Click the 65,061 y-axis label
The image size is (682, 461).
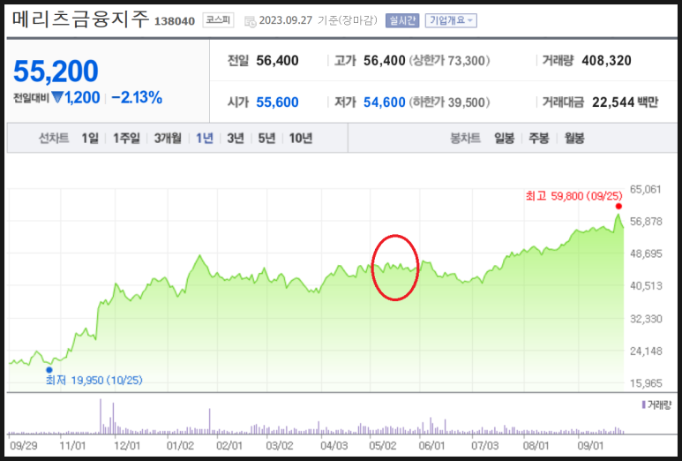click(x=646, y=189)
